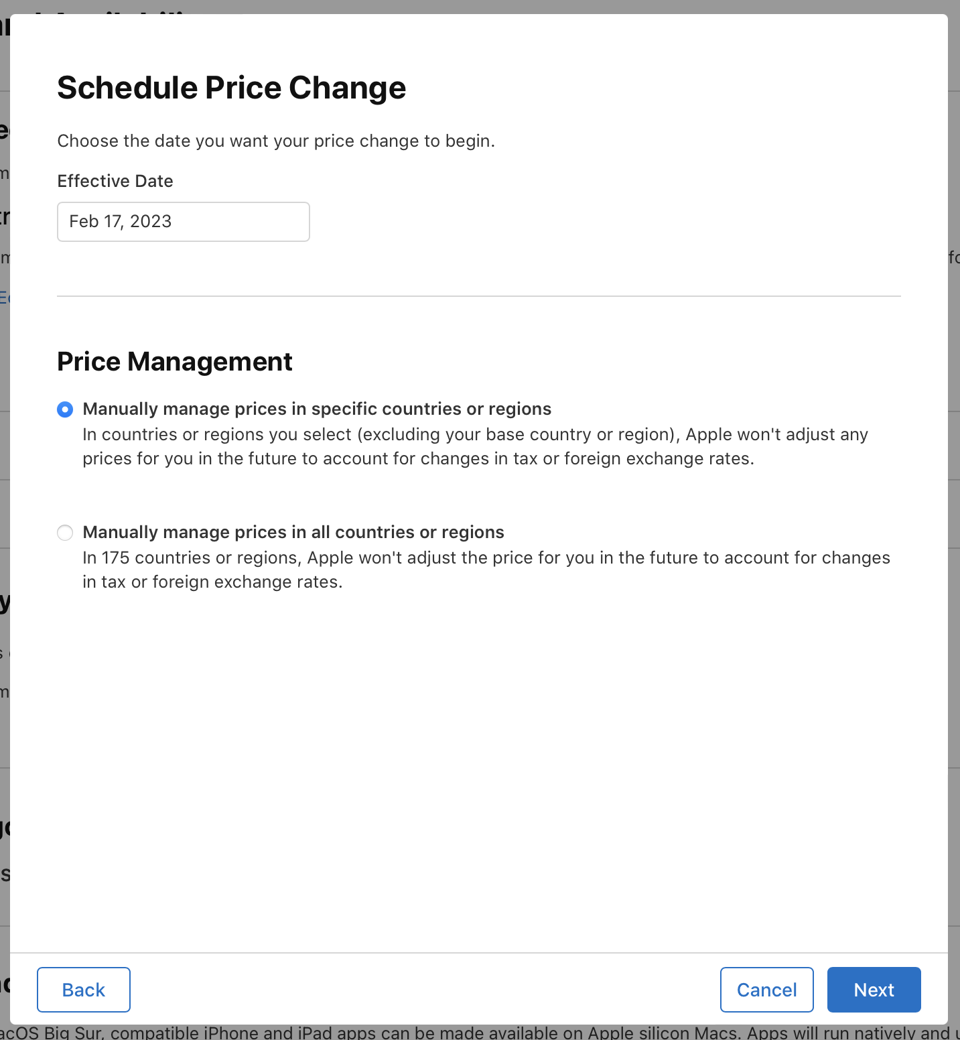
Task: Click the horizontal divider below Effective Date
Action: click(478, 297)
